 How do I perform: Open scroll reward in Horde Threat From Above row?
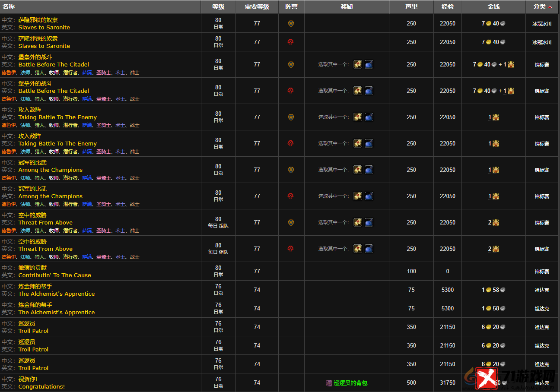click(358, 249)
